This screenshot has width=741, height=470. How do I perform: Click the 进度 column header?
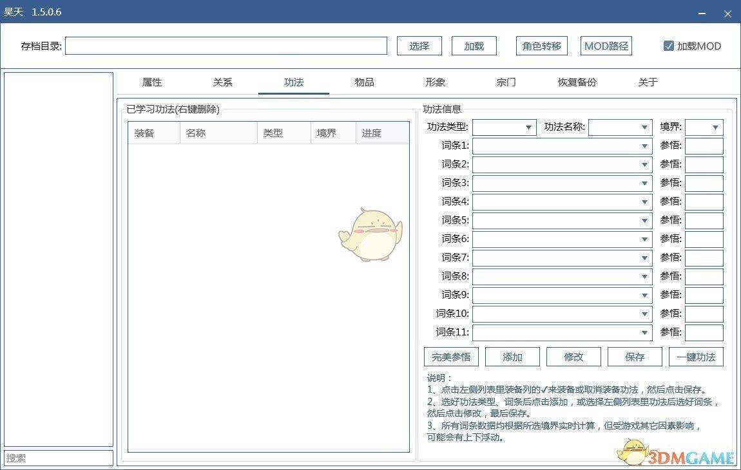pyautogui.click(x=382, y=133)
